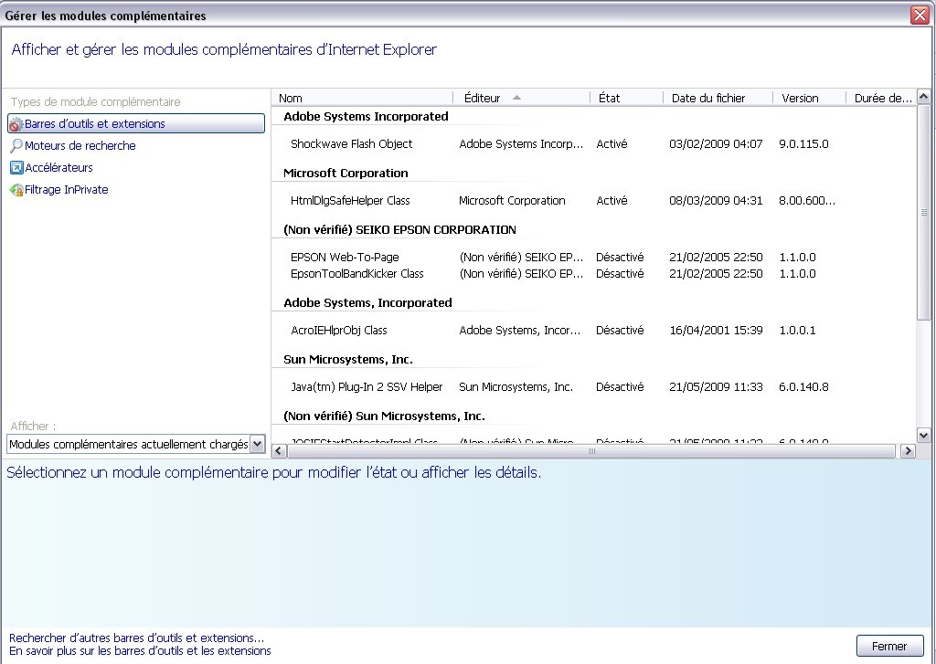Sort list by Éditeur column header
This screenshot has width=936, height=664.
pos(522,98)
